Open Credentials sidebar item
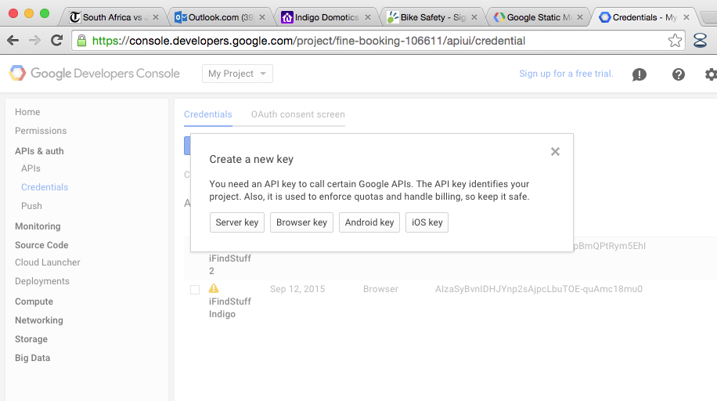Image resolution: width=717 pixels, height=401 pixels. point(45,187)
